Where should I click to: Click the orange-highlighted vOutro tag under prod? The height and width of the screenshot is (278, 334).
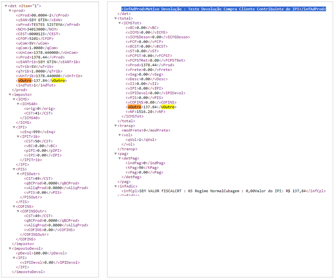coord(22,80)
